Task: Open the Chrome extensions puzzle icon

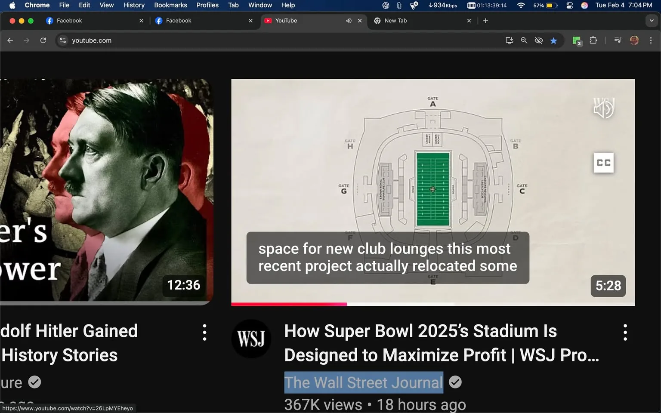Action: [x=593, y=40]
